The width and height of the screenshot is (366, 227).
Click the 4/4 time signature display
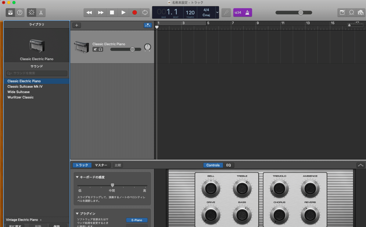(x=206, y=10)
